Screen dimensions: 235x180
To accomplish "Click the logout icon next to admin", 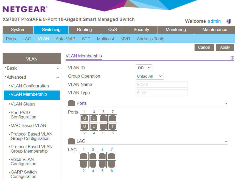I will pyautogui.click(x=228, y=21).
